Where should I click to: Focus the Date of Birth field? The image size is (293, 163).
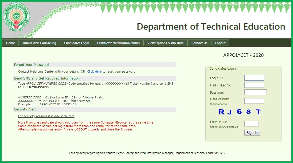click(x=254, y=101)
